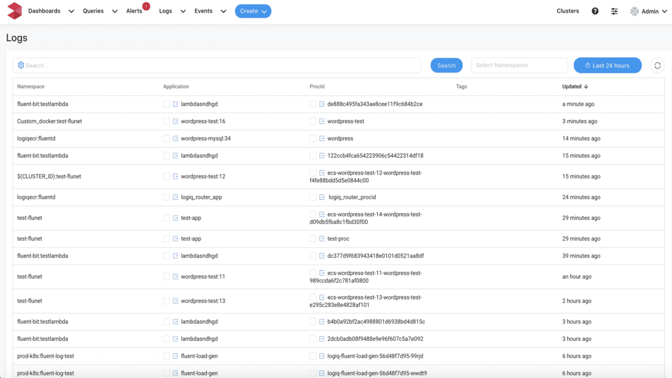Open the Last 24 hours time range picker
Image resolution: width=672 pixels, height=378 pixels.
coord(607,65)
